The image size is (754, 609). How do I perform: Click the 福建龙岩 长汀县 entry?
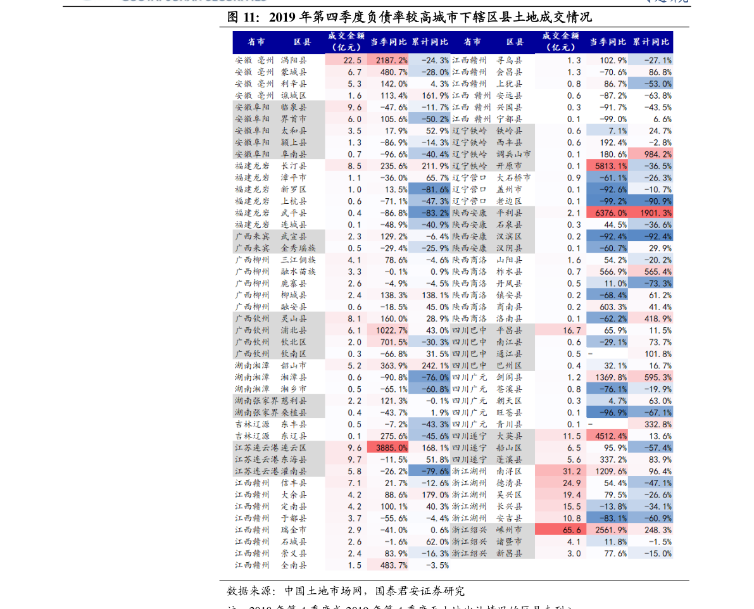(x=272, y=165)
